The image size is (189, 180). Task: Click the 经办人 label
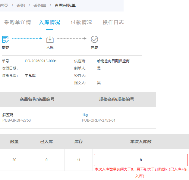(x=80, y=76)
